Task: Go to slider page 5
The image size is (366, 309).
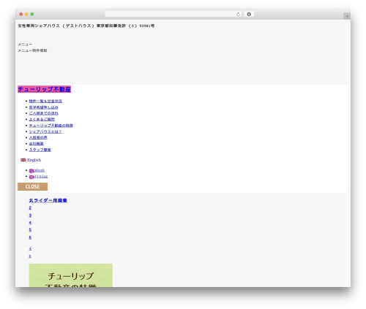Action: pos(30,230)
